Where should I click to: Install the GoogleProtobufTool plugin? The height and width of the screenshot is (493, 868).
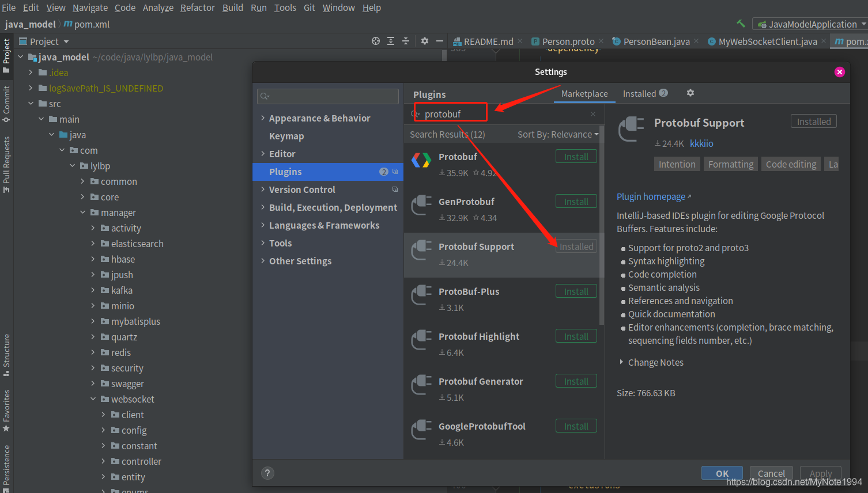[x=576, y=426]
